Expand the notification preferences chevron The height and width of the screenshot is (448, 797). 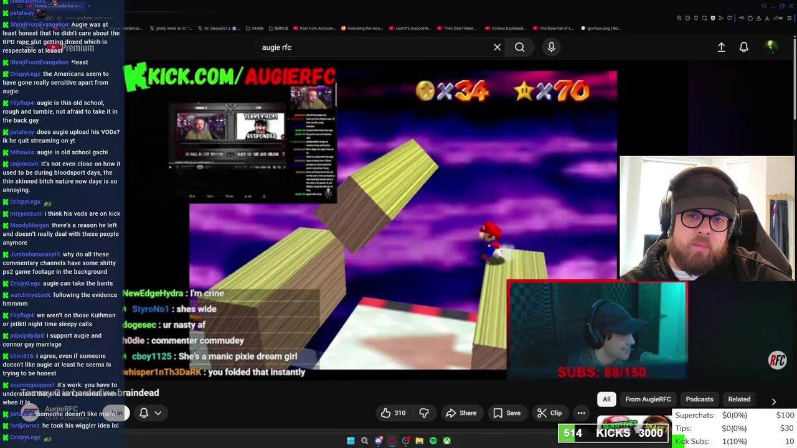click(158, 413)
